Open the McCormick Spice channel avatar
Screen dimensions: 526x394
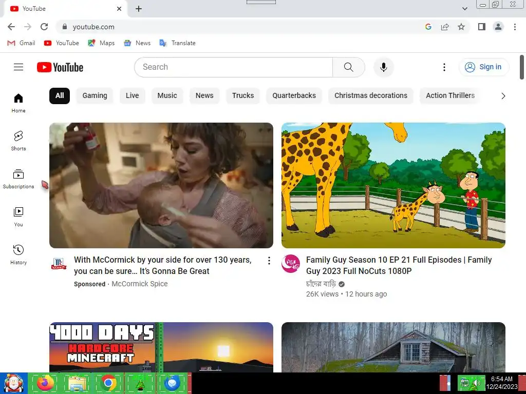point(59,264)
